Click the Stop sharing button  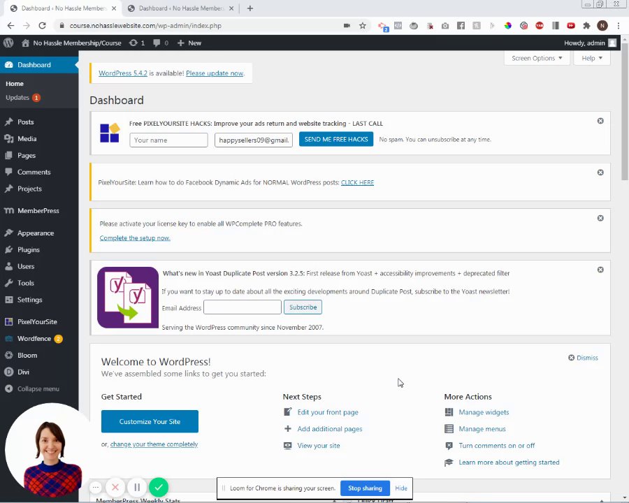click(365, 488)
